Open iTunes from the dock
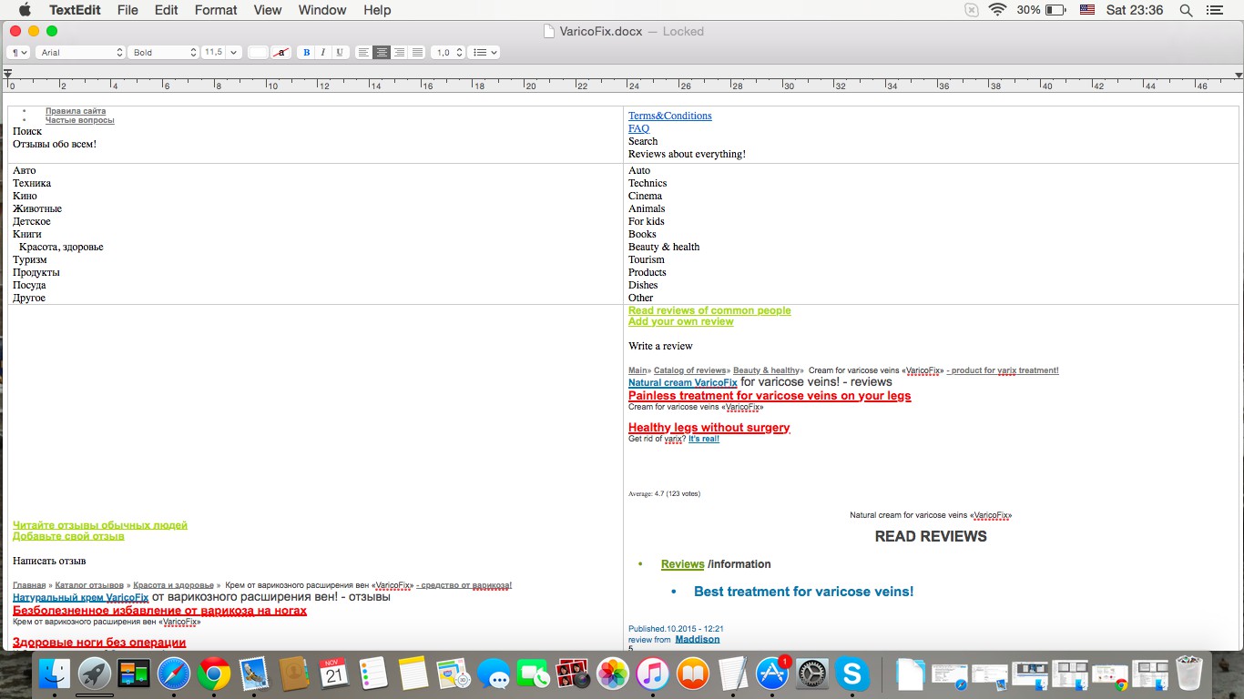Image resolution: width=1244 pixels, height=699 pixels. pos(652,674)
